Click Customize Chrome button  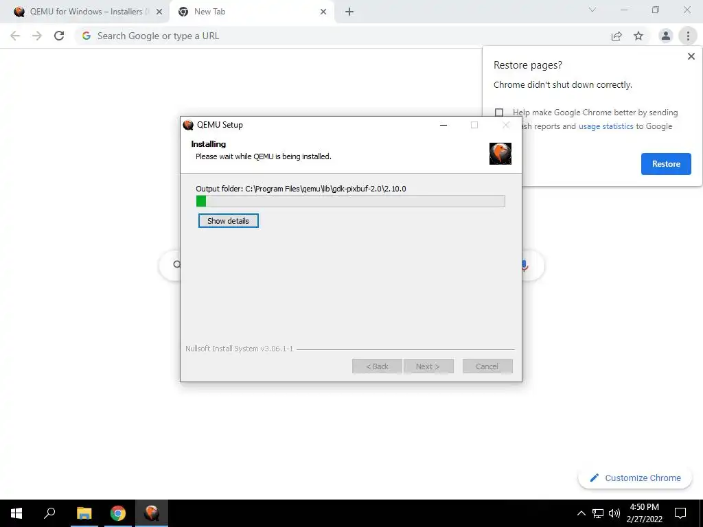pos(635,478)
